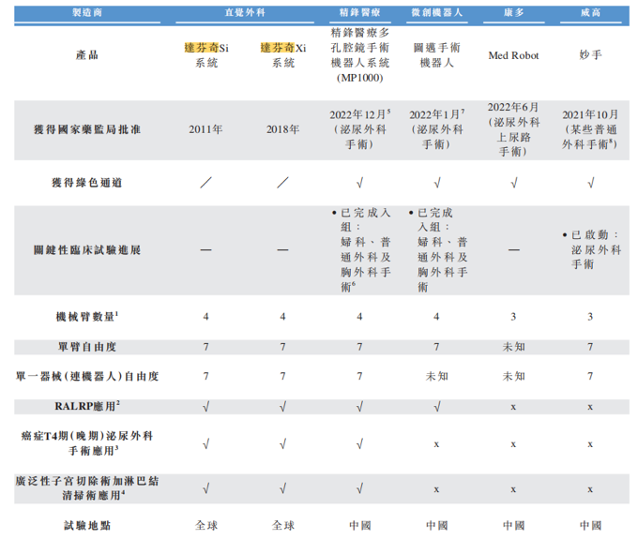This screenshot has height=539, width=638.
Task: Click the 產品 row label
Action: [x=87, y=55]
